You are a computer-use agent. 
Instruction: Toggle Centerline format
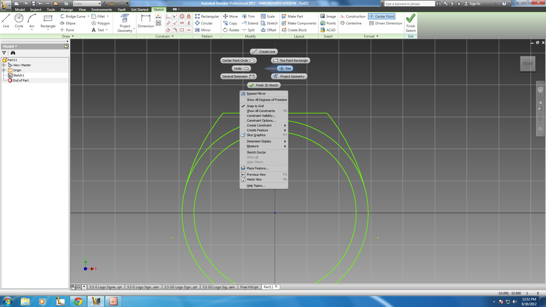click(351, 23)
